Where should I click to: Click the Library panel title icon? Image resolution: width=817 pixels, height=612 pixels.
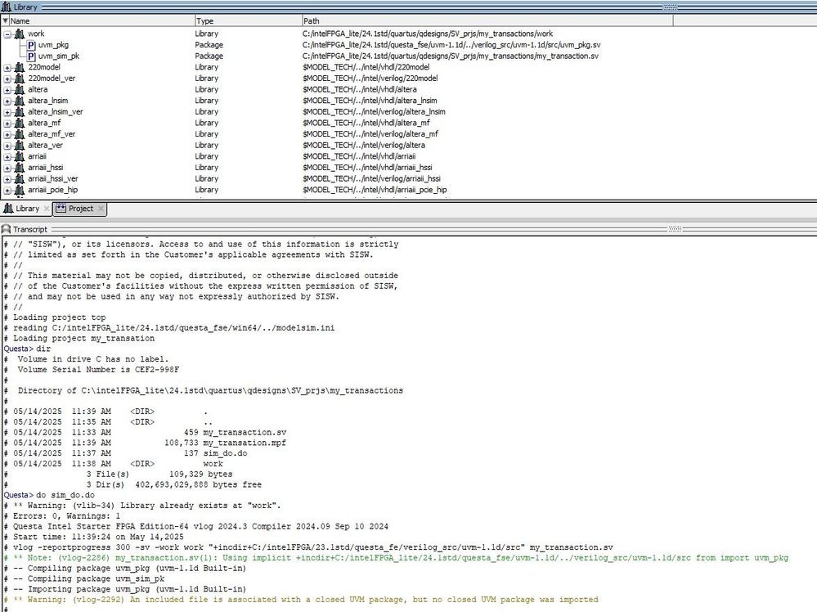[x=7, y=7]
